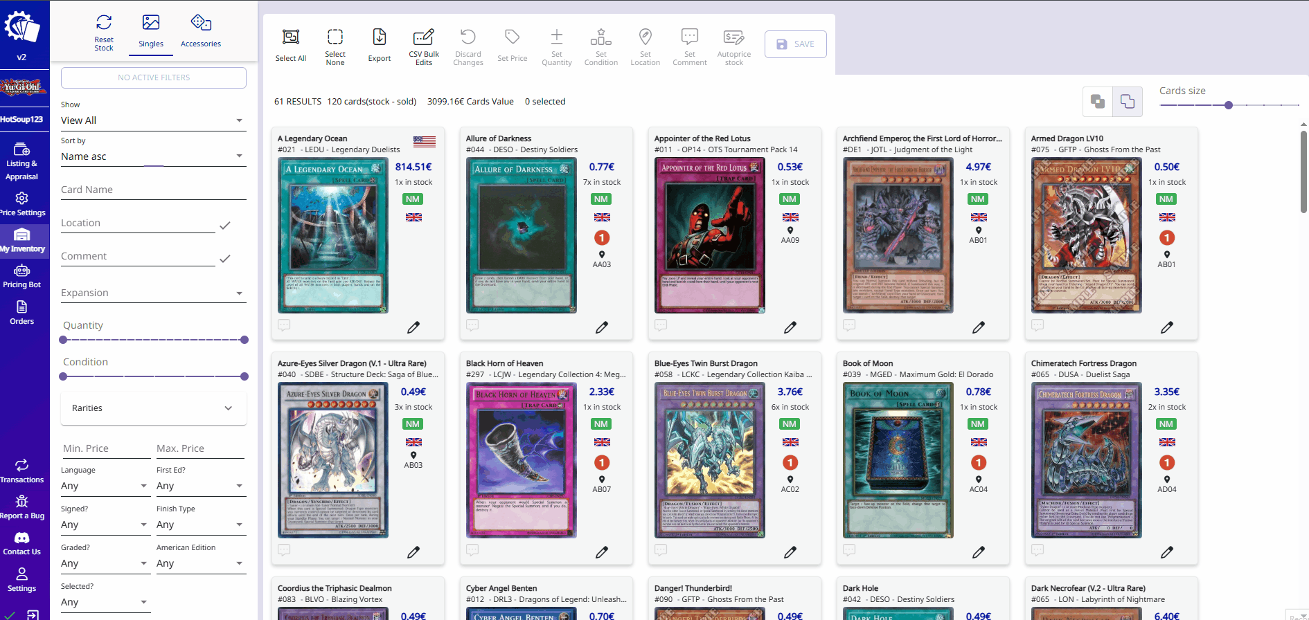The image size is (1309, 620).
Task: Click the SAVE button
Action: click(795, 44)
